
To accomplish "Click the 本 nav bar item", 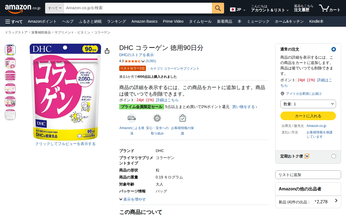I will (x=239, y=22).
